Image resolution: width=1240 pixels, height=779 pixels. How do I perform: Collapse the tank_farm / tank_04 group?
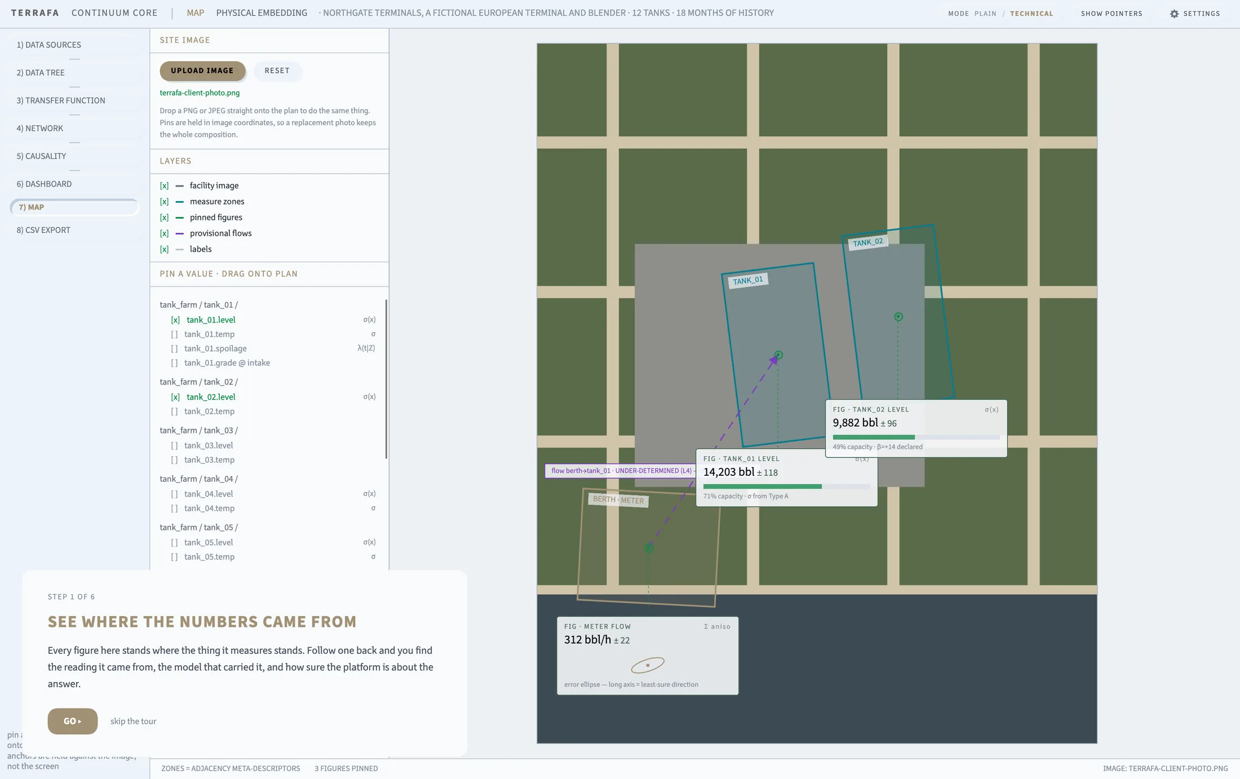[x=198, y=479]
